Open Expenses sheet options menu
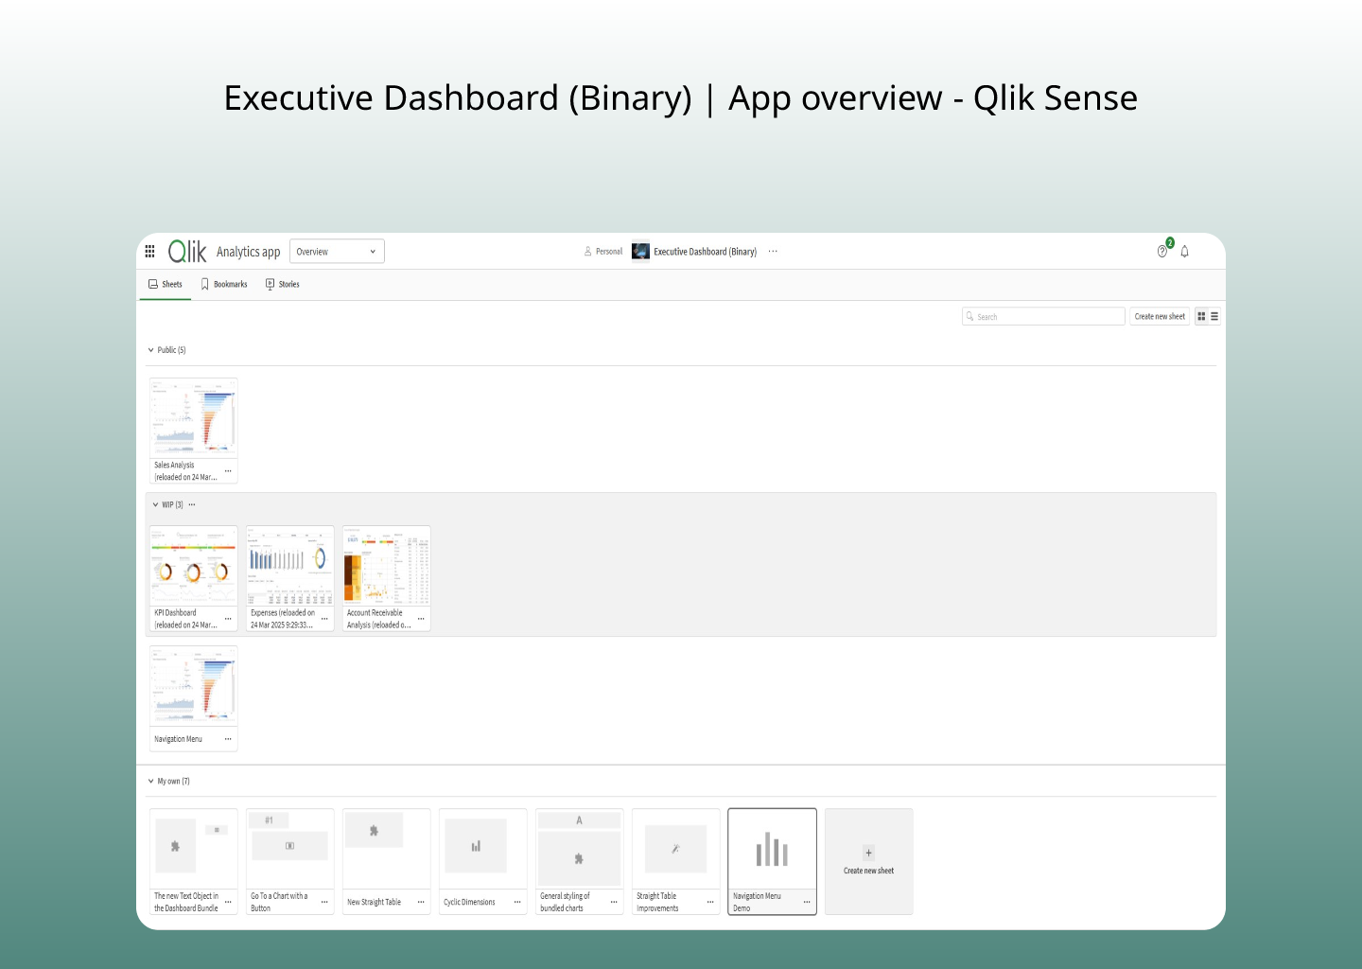The width and height of the screenshot is (1362, 969). tap(324, 619)
